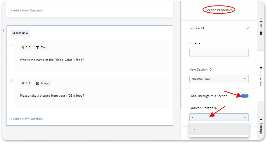
Task: Open the Next Section ID dropdown
Action: tap(219, 79)
